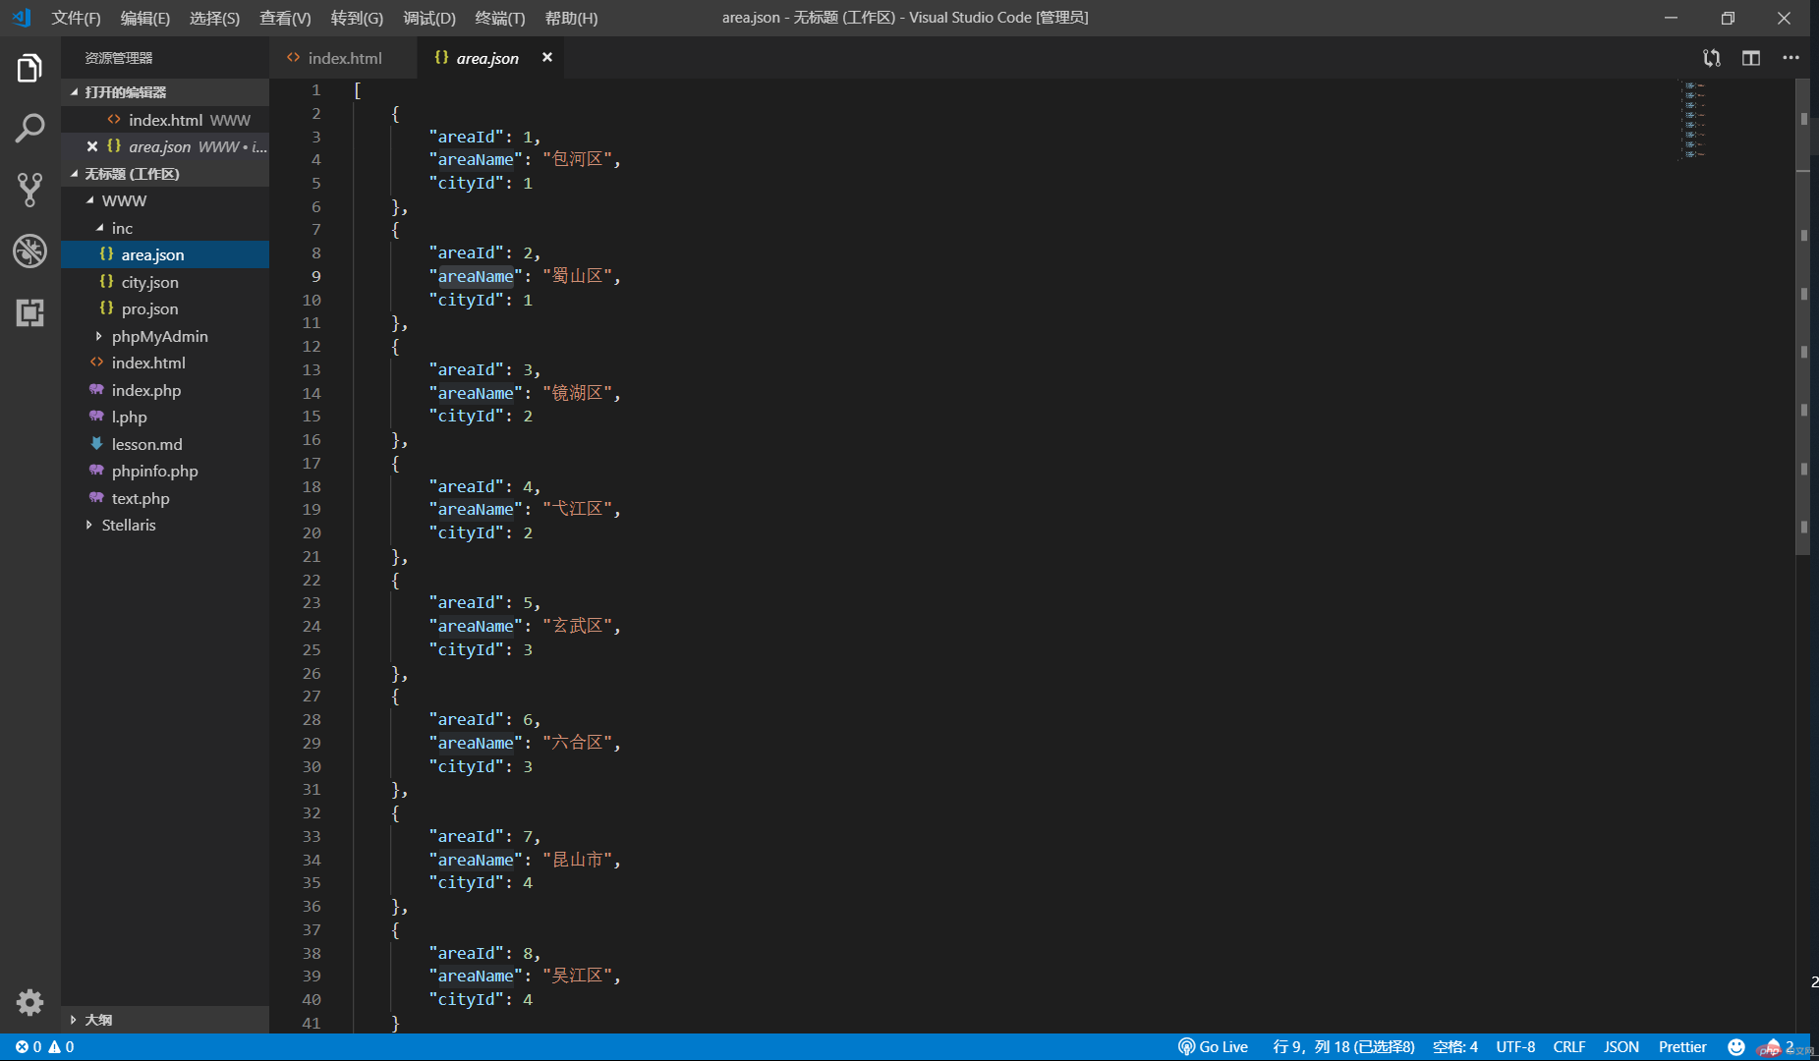This screenshot has width=1819, height=1061.
Task: Expand the phpMyAdmin folder
Action: coord(165,336)
